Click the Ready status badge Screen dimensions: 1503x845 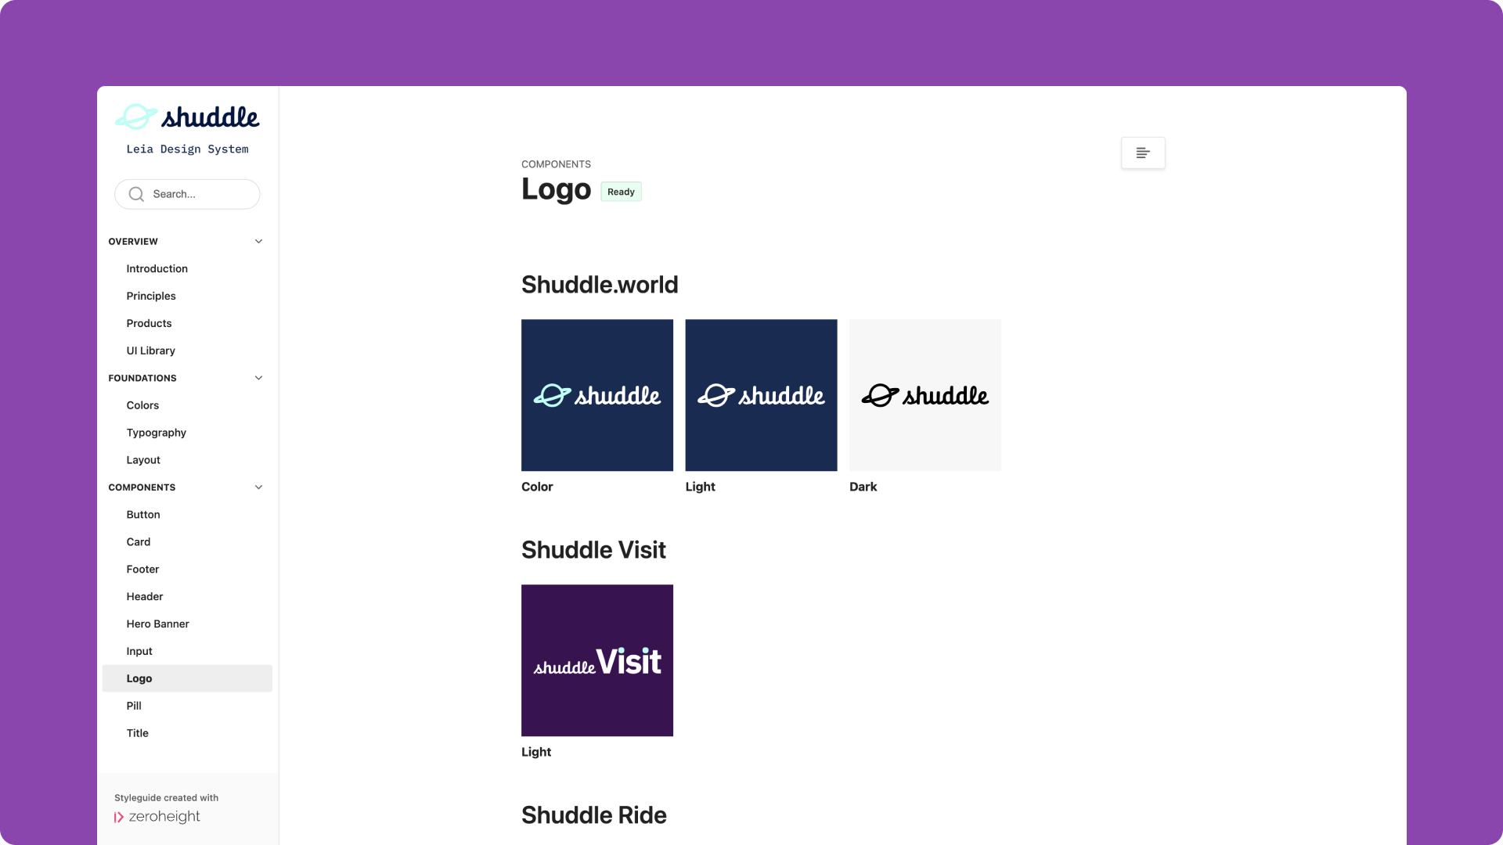[621, 192]
